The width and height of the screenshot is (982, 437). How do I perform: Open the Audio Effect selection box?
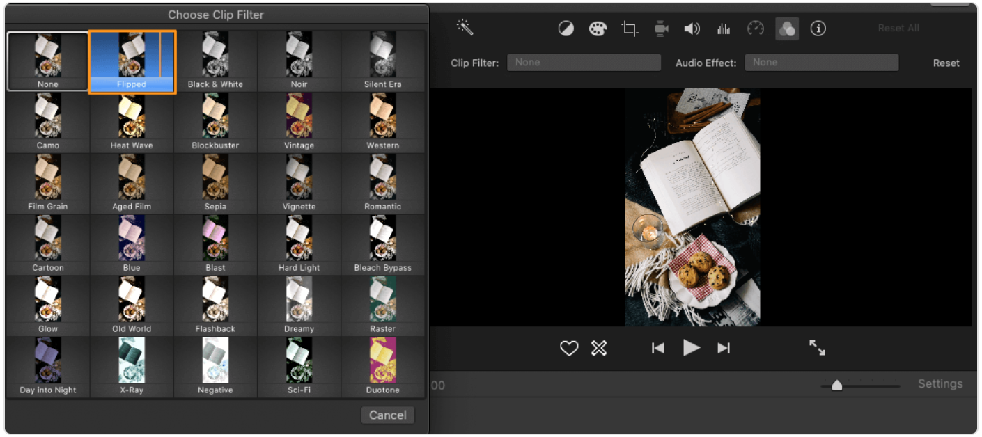pyautogui.click(x=821, y=63)
